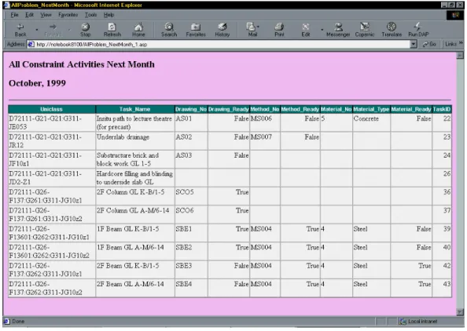Print the page with the Print icon
Image resolution: width=467 pixels, height=331 pixels.
279,30
